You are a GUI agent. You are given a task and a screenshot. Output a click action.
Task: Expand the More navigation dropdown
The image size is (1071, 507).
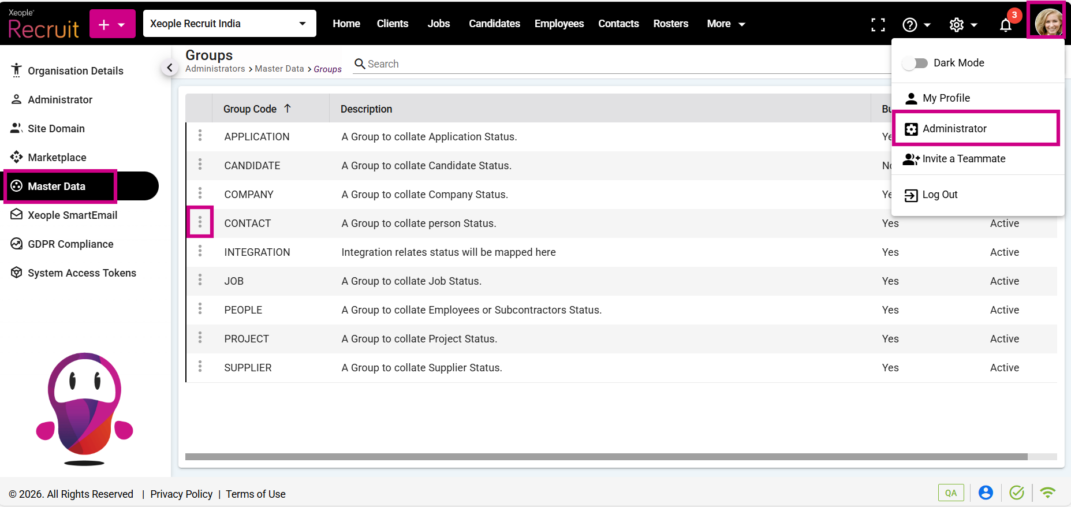point(725,24)
